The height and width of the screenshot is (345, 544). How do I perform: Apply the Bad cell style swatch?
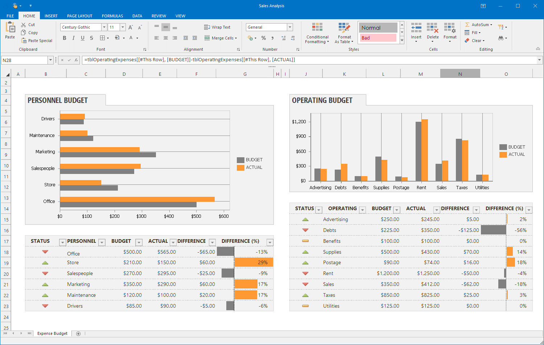click(378, 38)
